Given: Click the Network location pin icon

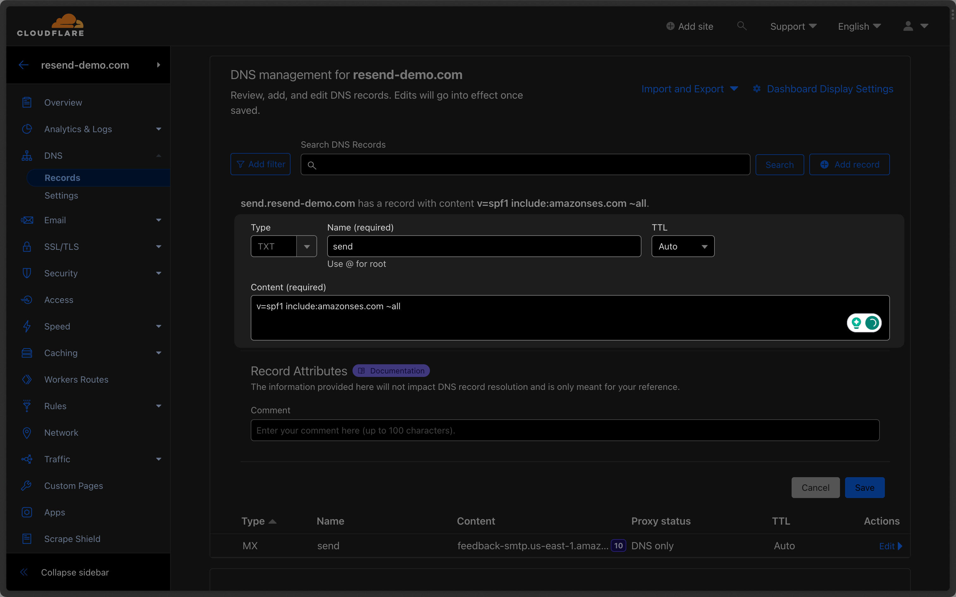Looking at the screenshot, I should 27,433.
